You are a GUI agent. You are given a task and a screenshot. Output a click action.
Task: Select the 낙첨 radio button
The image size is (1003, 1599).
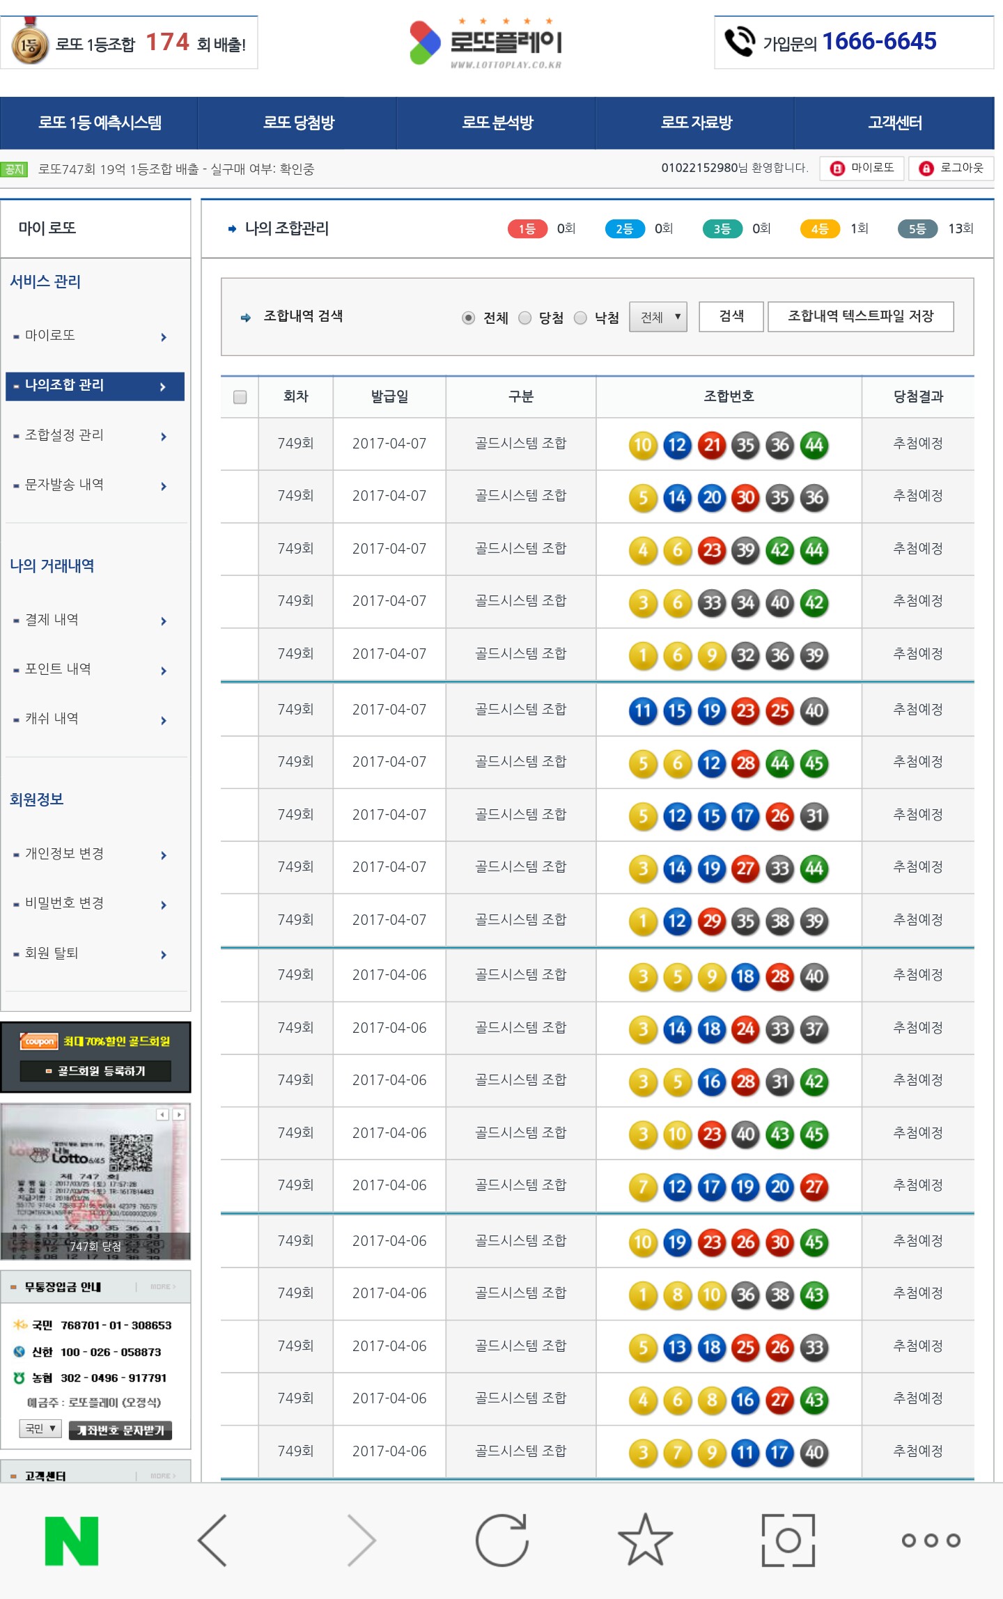click(x=580, y=318)
